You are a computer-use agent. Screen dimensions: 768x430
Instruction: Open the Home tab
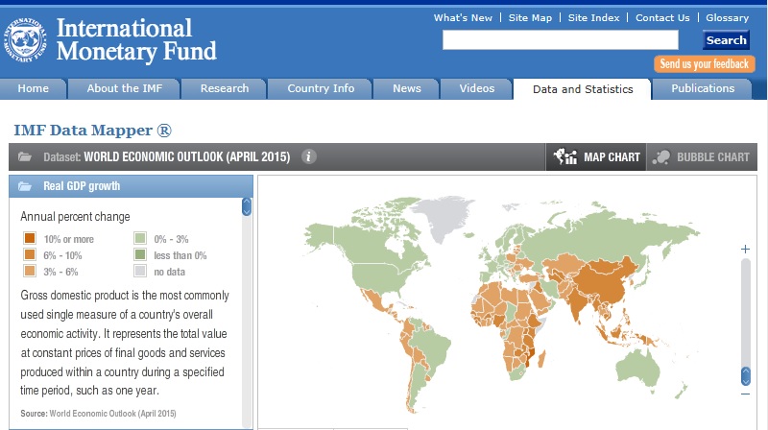pyautogui.click(x=33, y=88)
